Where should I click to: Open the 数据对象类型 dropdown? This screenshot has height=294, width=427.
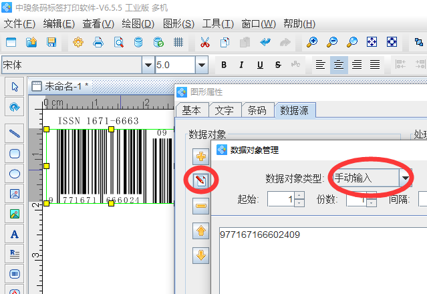(x=406, y=178)
